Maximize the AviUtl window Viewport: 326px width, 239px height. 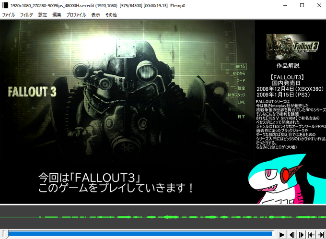[x=302, y=5]
